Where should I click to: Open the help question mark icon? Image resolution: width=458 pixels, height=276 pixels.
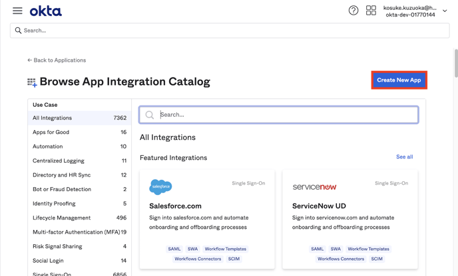(x=353, y=11)
